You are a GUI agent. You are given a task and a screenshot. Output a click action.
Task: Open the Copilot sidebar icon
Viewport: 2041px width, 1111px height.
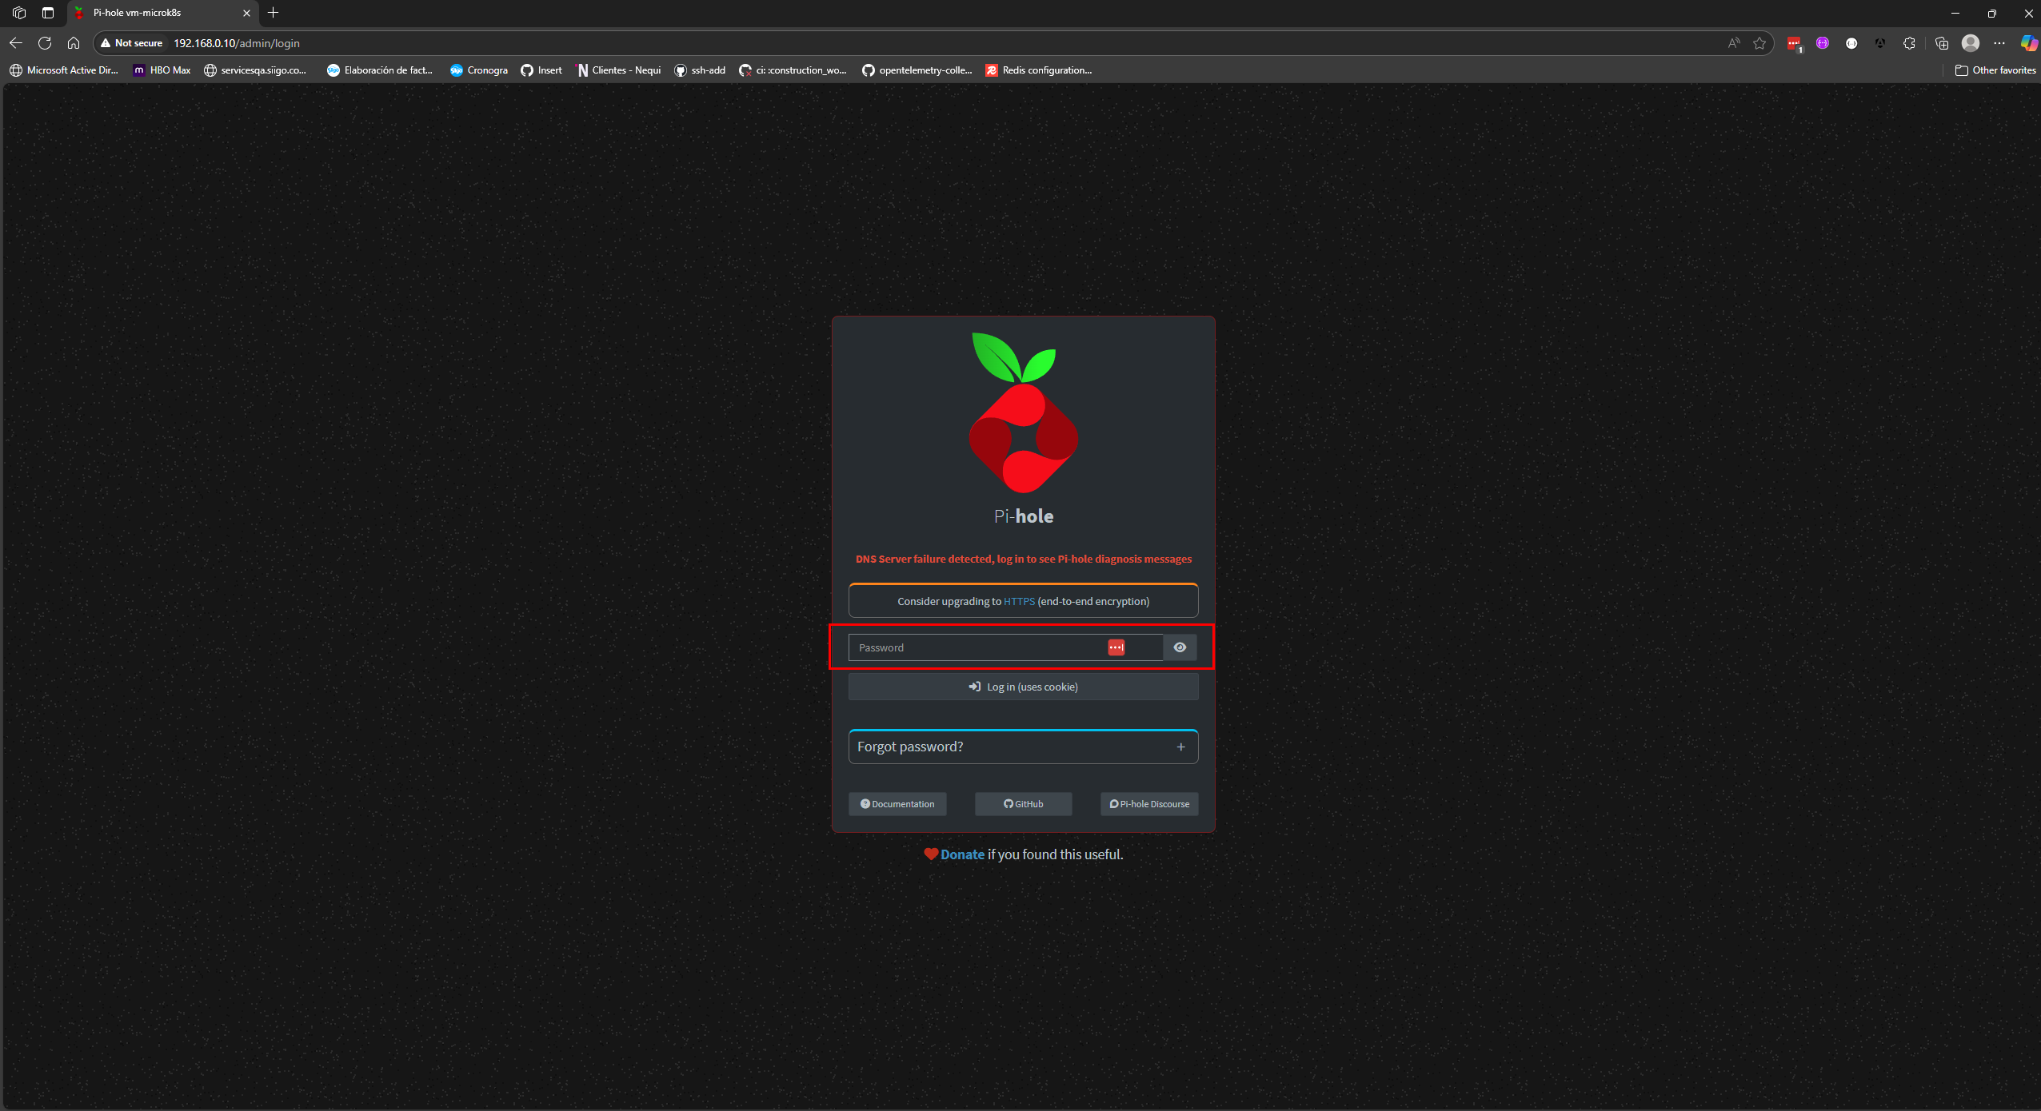(x=2029, y=43)
